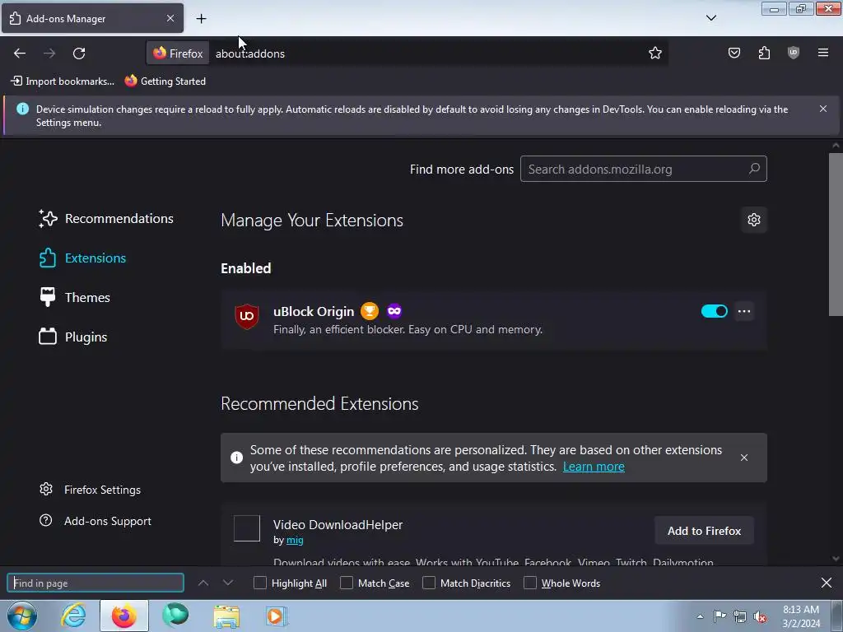Add Video DownloadHelper to Firefox
Viewport: 843px width, 632px height.
pos(705,531)
